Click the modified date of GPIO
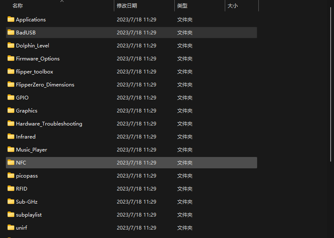Viewport: 334px width, 238px height. pos(137,97)
